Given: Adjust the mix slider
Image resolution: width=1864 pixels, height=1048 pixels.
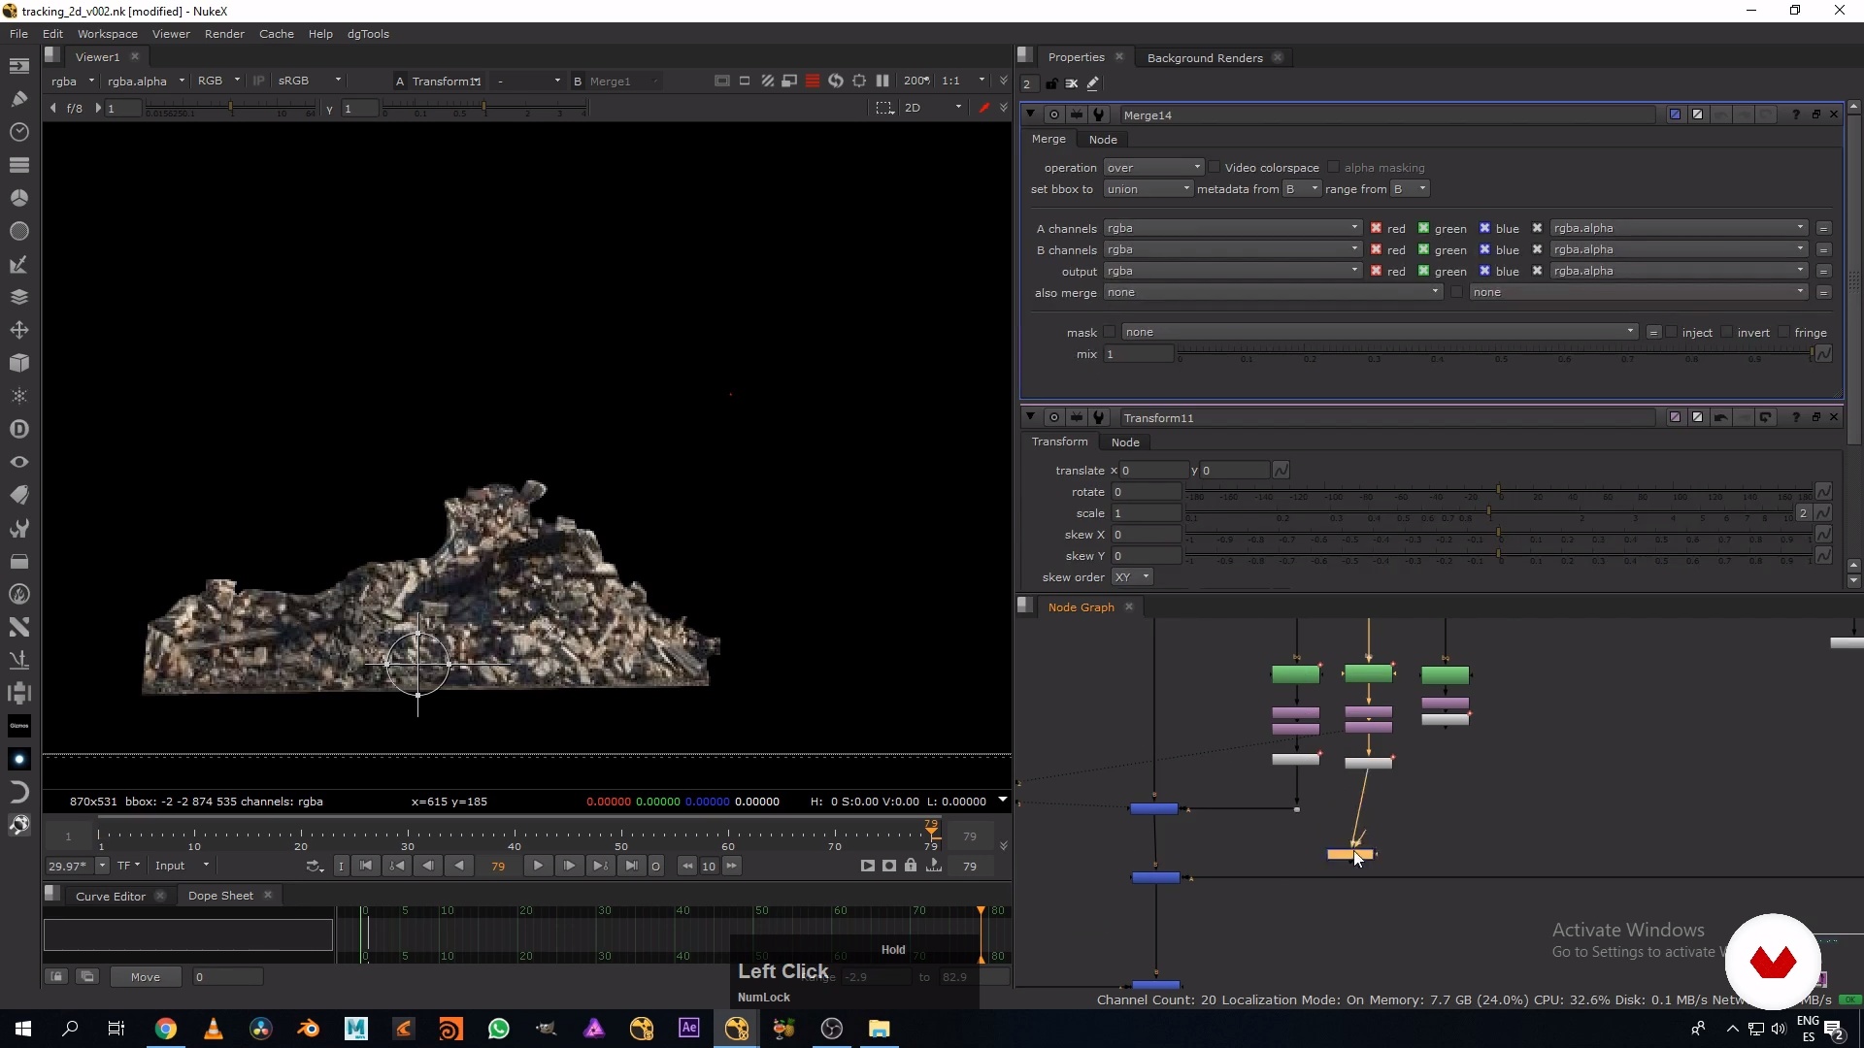Looking at the screenshot, I should coord(1495,354).
